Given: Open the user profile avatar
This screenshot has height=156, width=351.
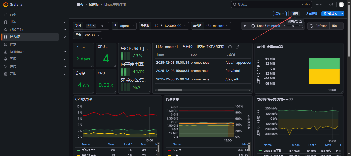Looking at the screenshot, I should tap(341, 4).
